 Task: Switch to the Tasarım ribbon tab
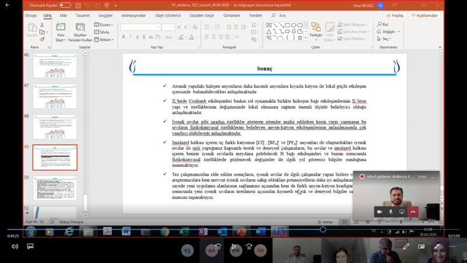point(83,16)
